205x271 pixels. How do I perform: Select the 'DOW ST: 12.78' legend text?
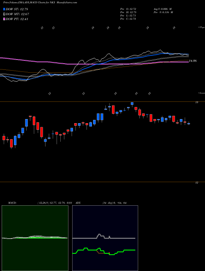point(17,9)
